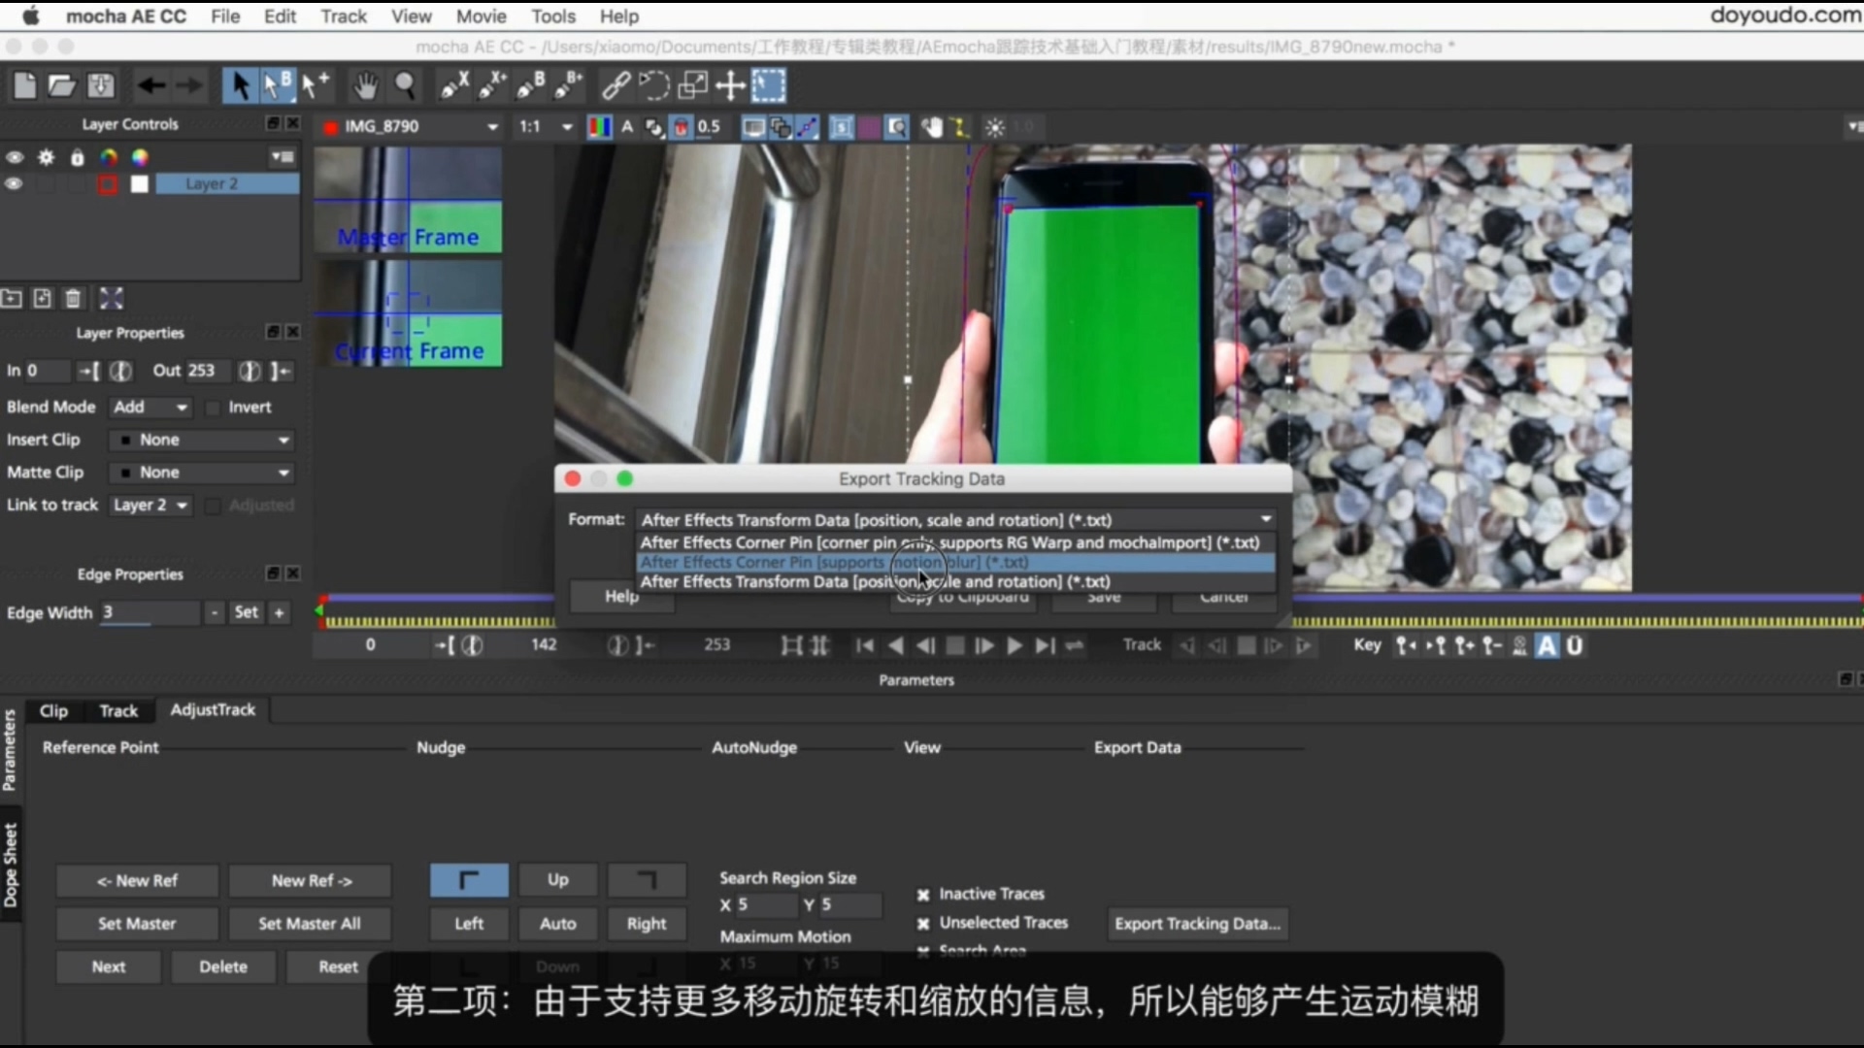Screen dimensions: 1864x1048
Task: Click the Open Project folder icon
Action: pos(62,86)
